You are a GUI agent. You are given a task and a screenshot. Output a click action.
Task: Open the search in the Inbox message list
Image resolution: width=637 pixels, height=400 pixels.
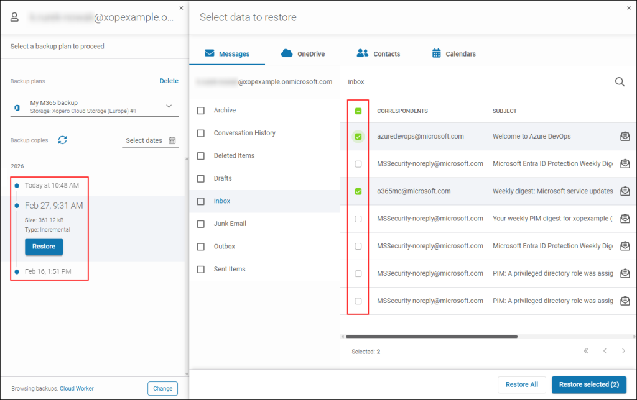point(620,81)
